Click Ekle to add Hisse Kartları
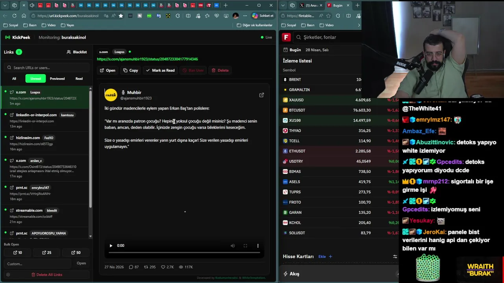504x283 pixels. (x=325, y=257)
